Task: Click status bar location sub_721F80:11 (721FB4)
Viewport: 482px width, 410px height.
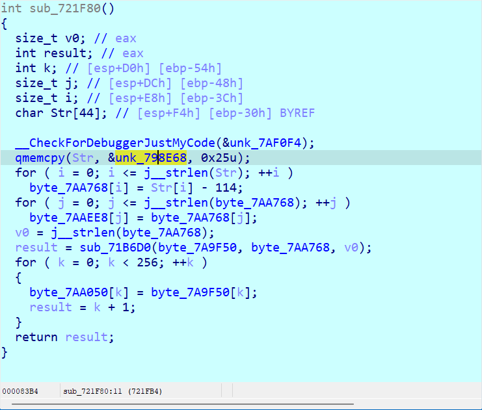Action: 113,392
